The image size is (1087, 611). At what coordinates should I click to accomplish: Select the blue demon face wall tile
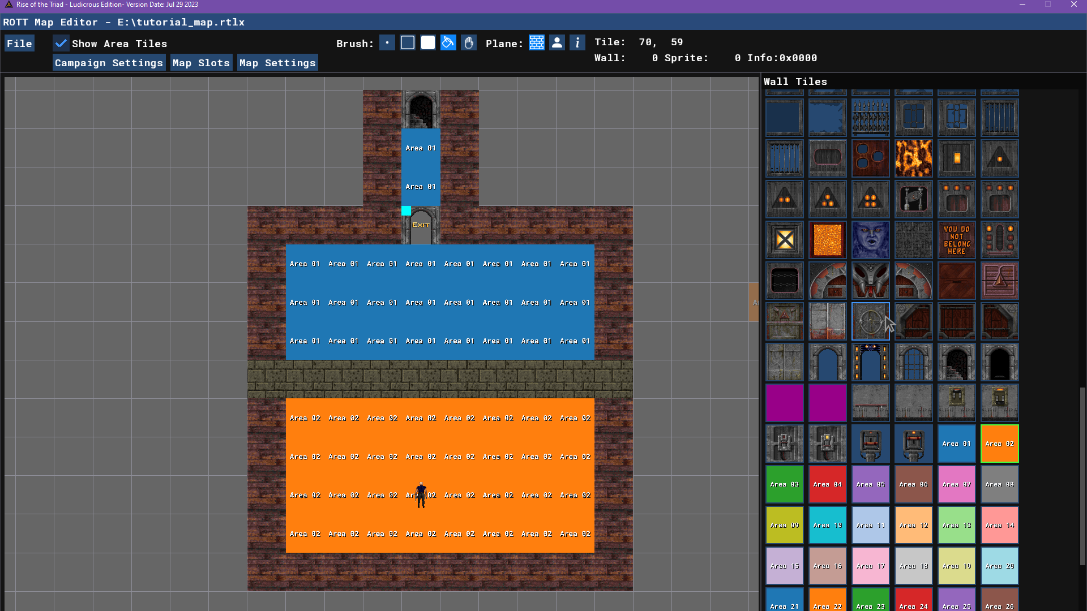pyautogui.click(x=871, y=240)
